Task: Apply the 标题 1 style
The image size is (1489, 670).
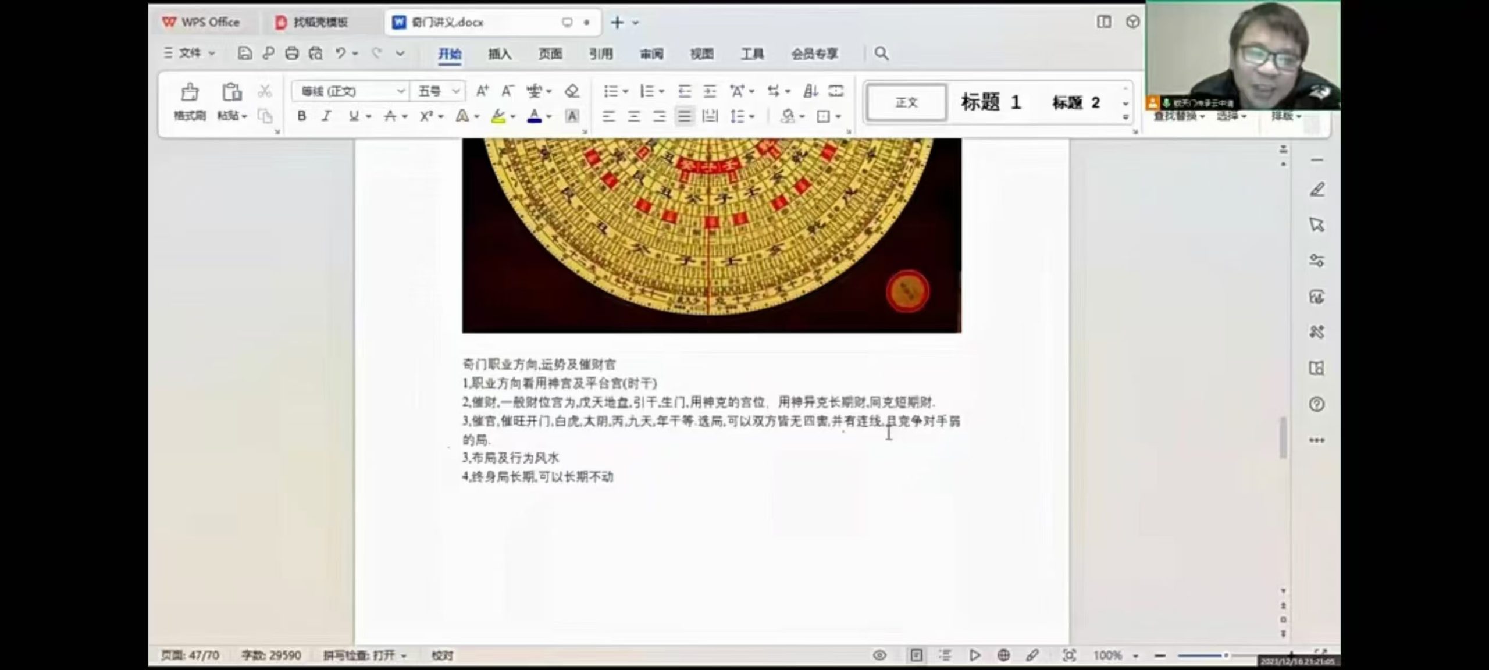Action: pyautogui.click(x=991, y=102)
